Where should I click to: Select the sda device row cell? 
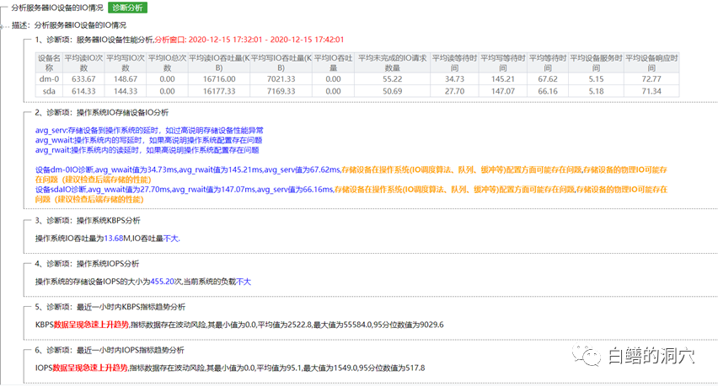(49, 90)
